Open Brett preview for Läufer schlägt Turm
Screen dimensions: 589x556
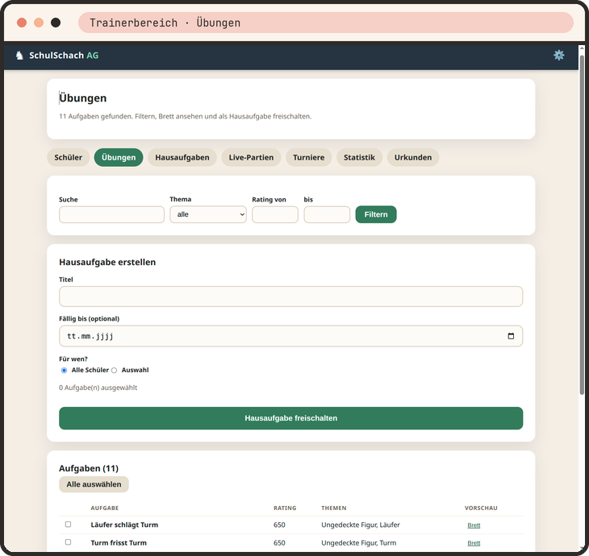(x=474, y=525)
